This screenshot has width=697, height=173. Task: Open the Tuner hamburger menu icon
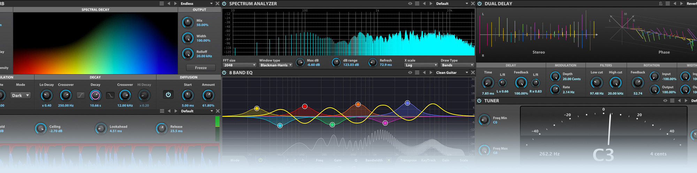[672, 101]
